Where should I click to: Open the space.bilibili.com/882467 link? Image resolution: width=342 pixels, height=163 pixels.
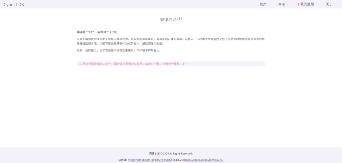tap(204, 160)
